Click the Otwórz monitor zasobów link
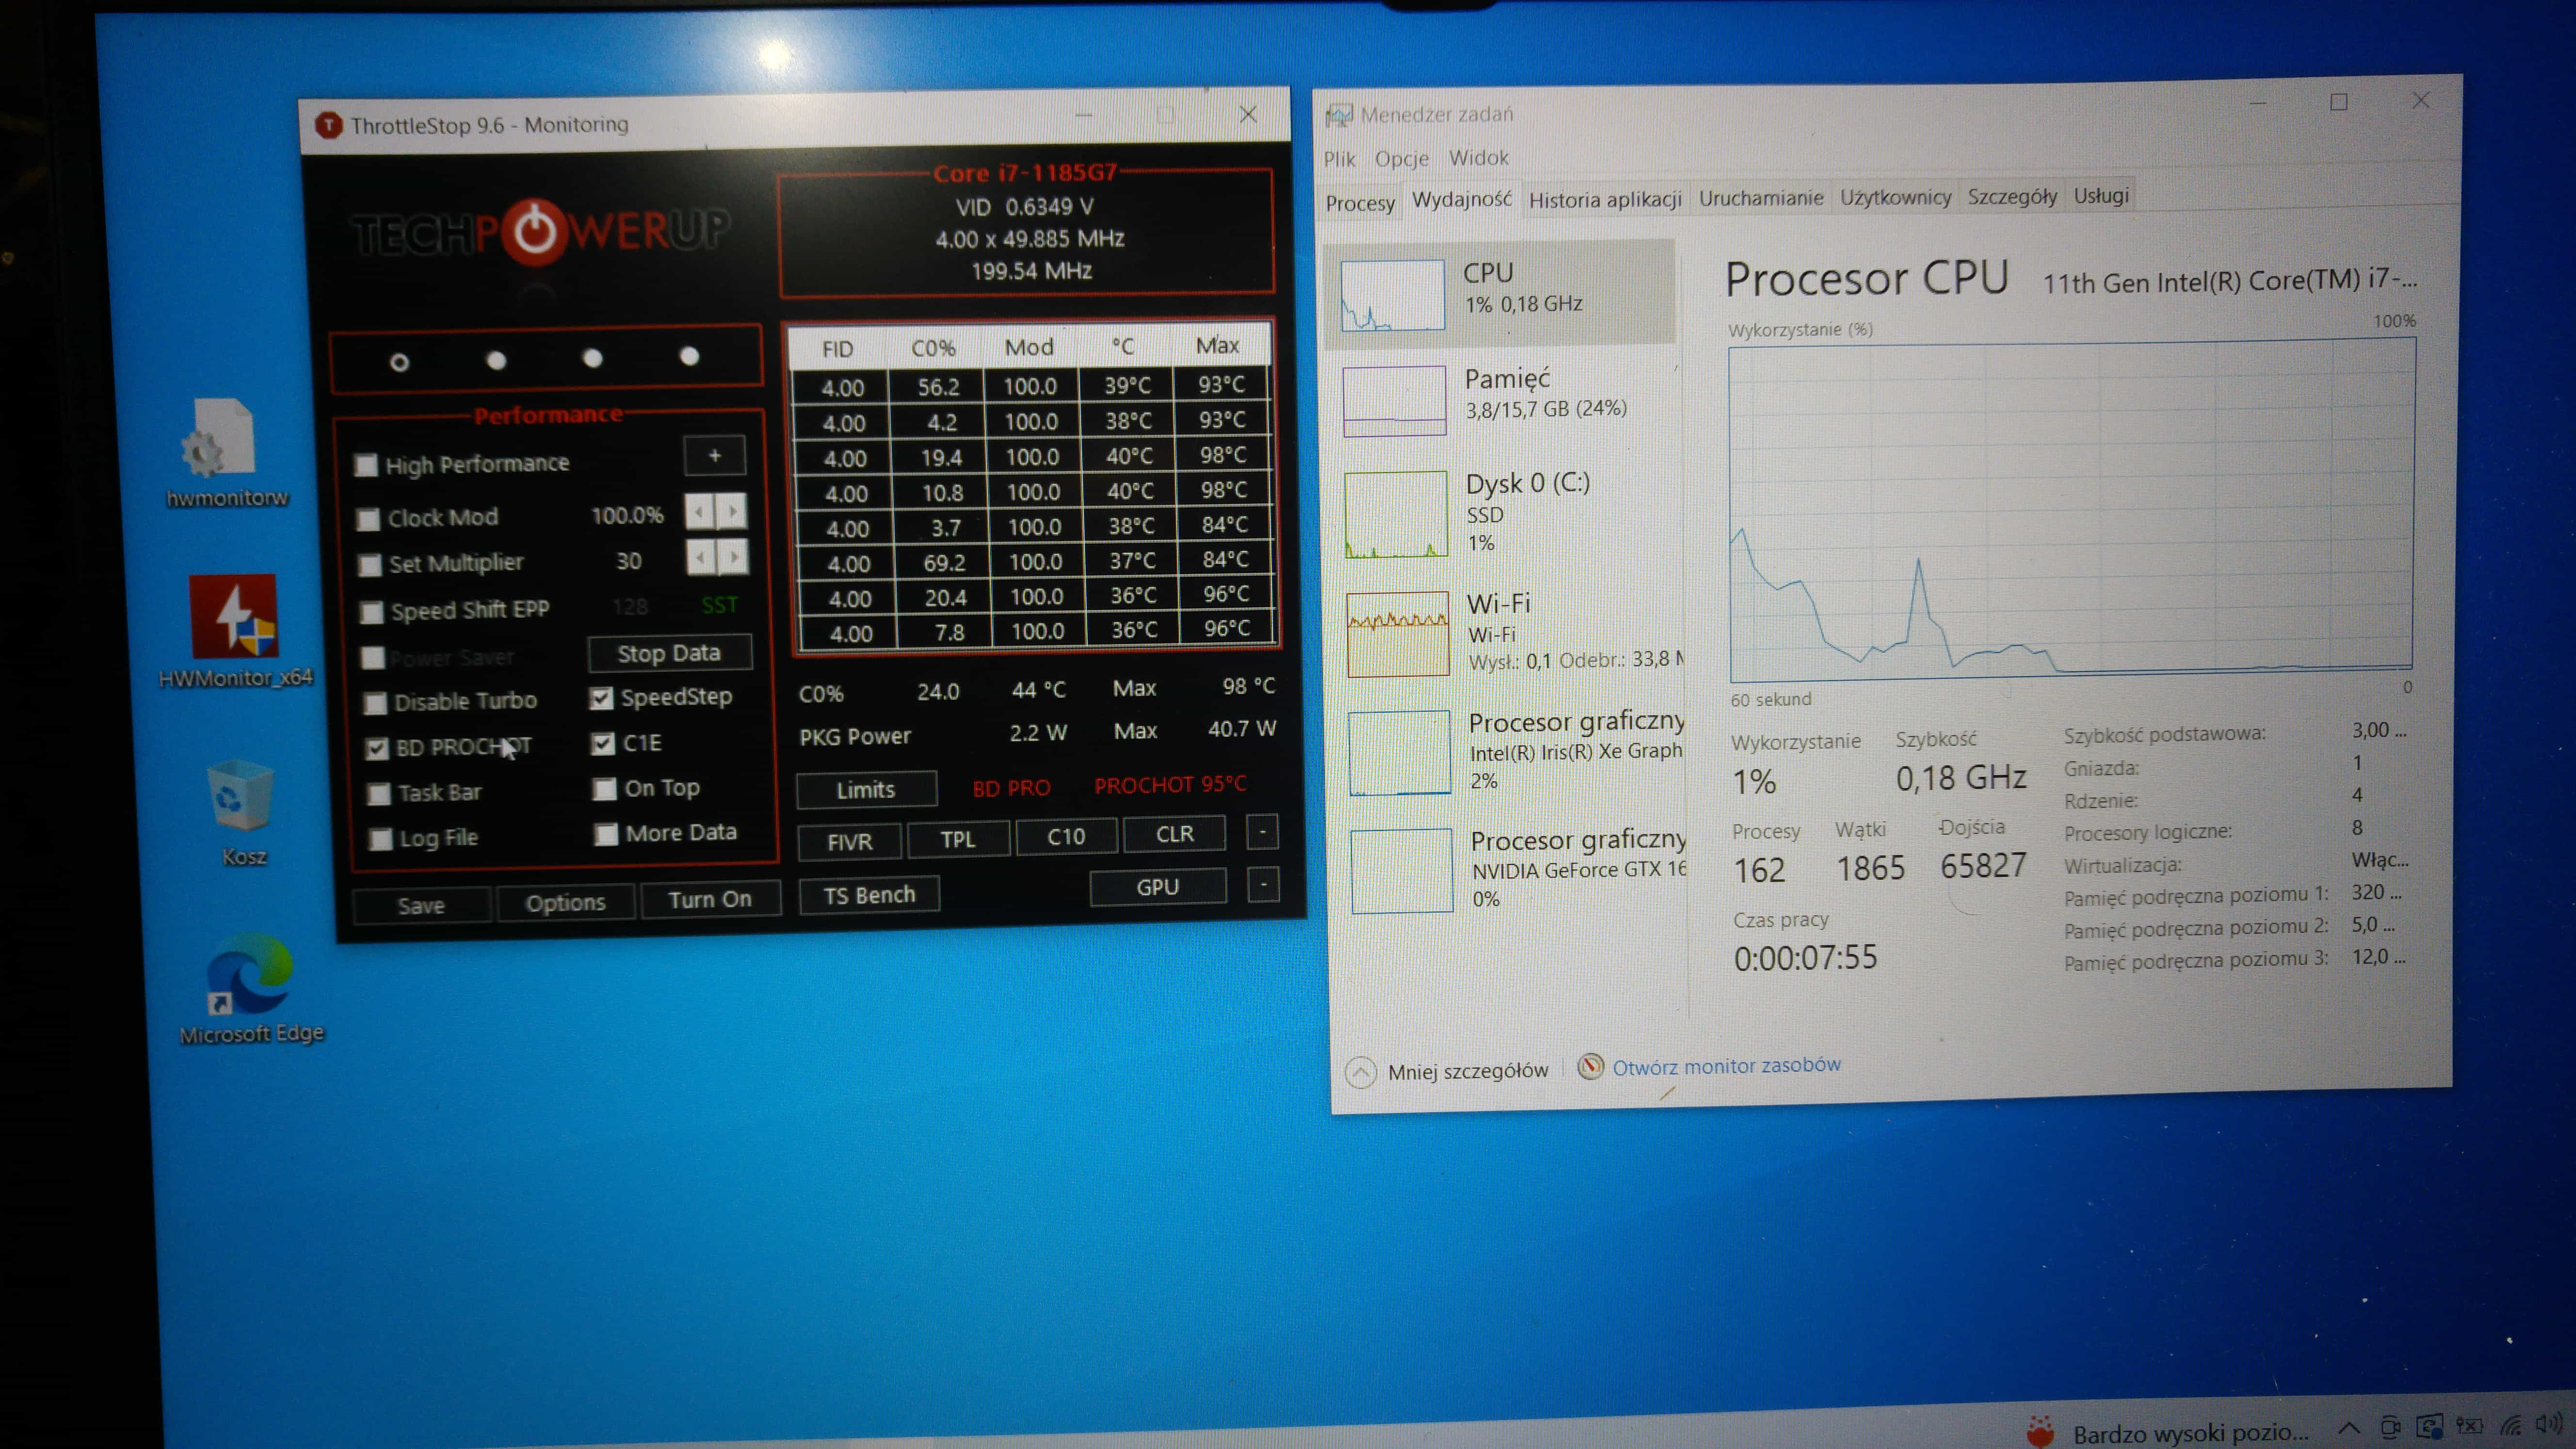2576x1449 pixels. point(1726,1065)
